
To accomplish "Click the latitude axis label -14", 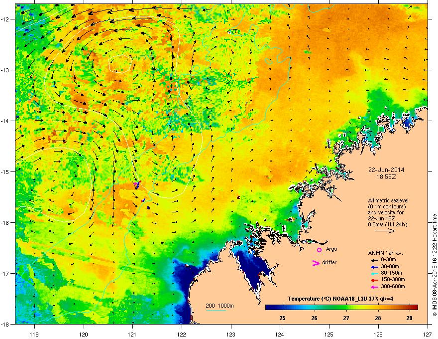I will (5, 121).
